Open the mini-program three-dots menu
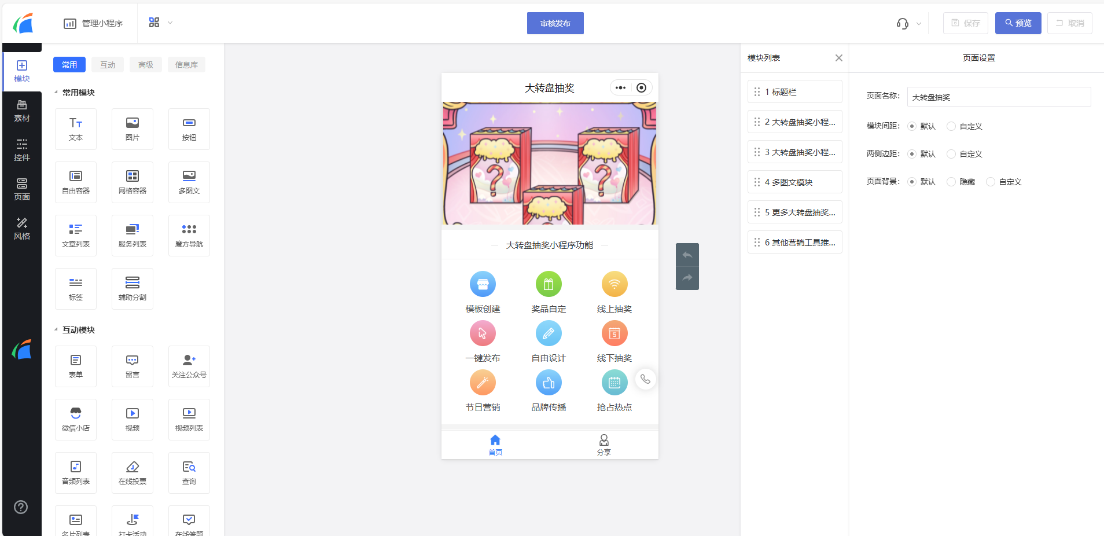The width and height of the screenshot is (1104, 536). coord(621,88)
